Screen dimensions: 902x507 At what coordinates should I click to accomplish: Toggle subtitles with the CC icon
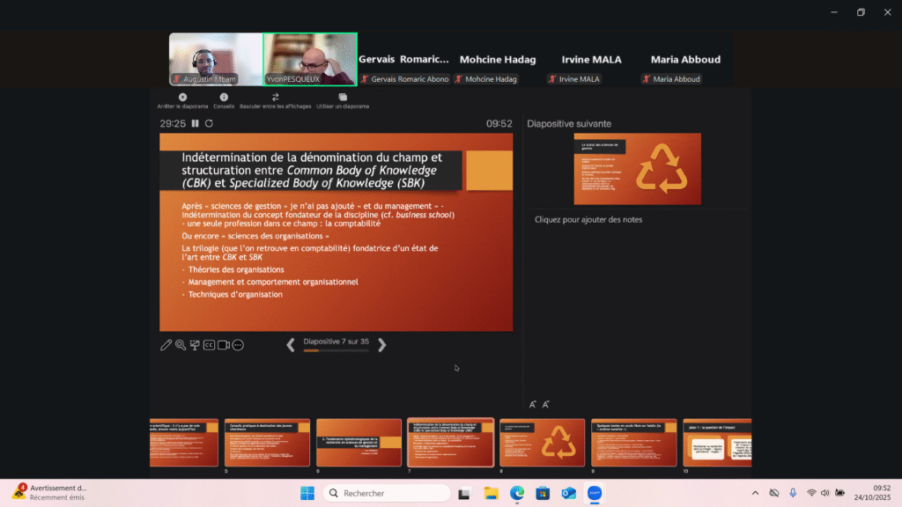(209, 345)
